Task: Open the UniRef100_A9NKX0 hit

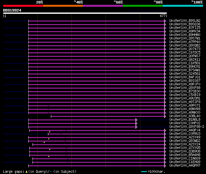Action: pos(185,113)
